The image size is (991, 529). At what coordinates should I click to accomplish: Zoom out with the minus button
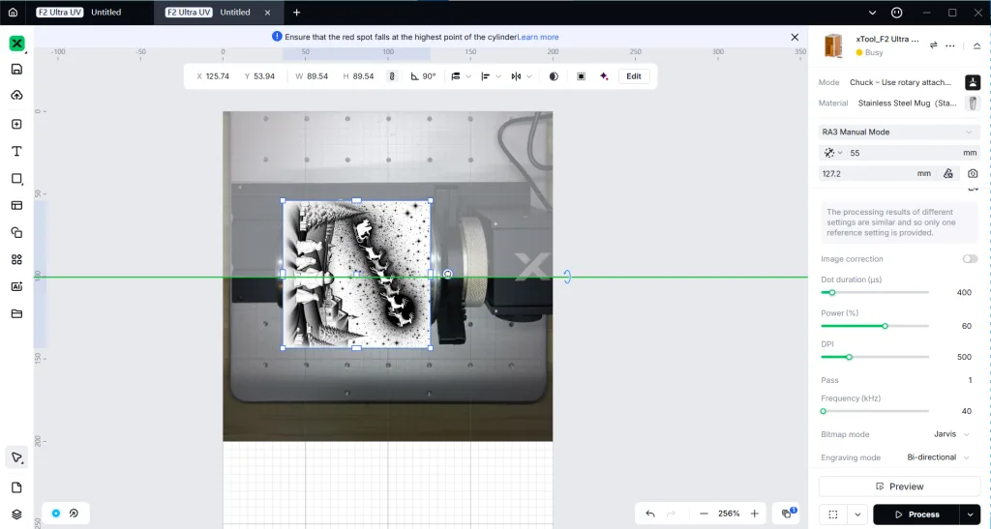pos(704,514)
